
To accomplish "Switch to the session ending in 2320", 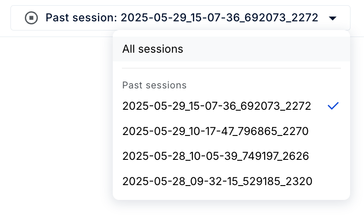I will coord(231,181).
